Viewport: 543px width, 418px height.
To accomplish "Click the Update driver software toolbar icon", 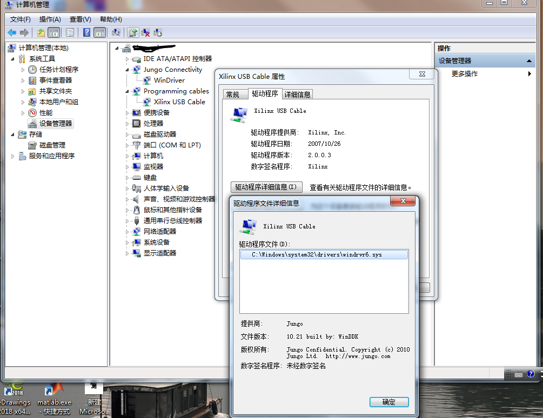I will tap(133, 33).
